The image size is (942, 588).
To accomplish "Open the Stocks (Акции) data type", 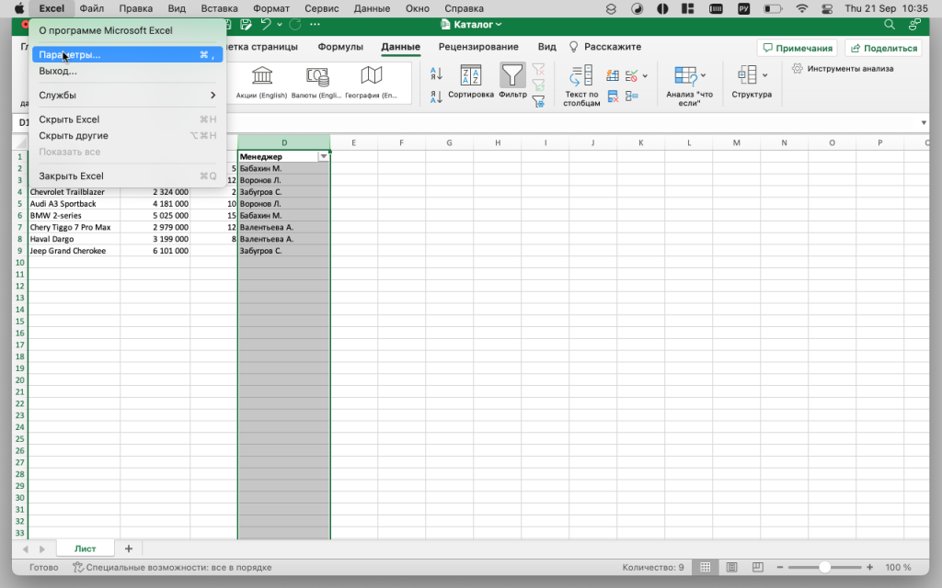I will pos(261,82).
